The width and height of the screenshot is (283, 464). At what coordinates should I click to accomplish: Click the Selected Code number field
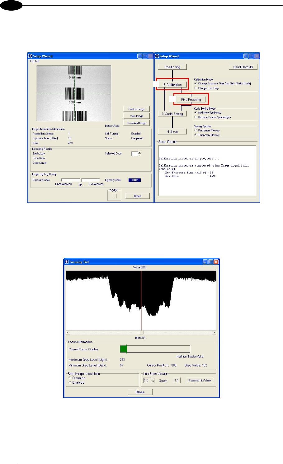(x=134, y=154)
